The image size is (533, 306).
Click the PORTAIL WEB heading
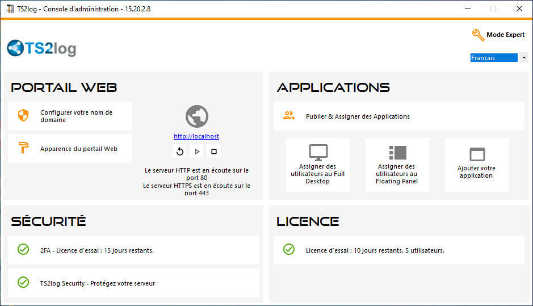64,87
